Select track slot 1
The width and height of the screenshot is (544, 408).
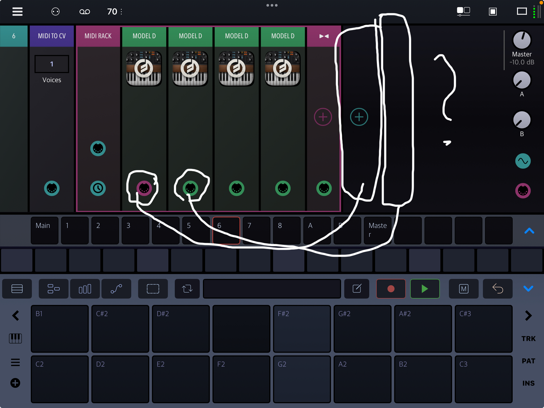(75, 231)
